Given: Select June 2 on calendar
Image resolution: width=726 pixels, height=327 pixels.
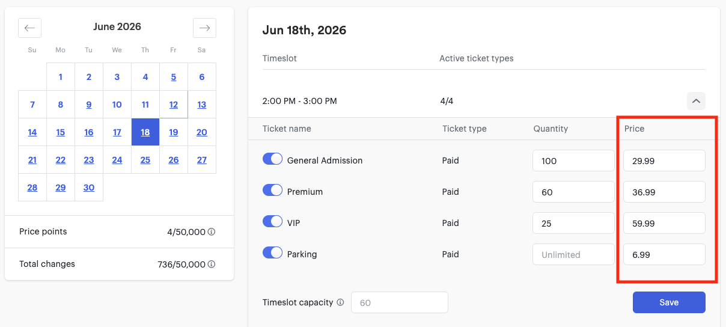Looking at the screenshot, I should (89, 77).
